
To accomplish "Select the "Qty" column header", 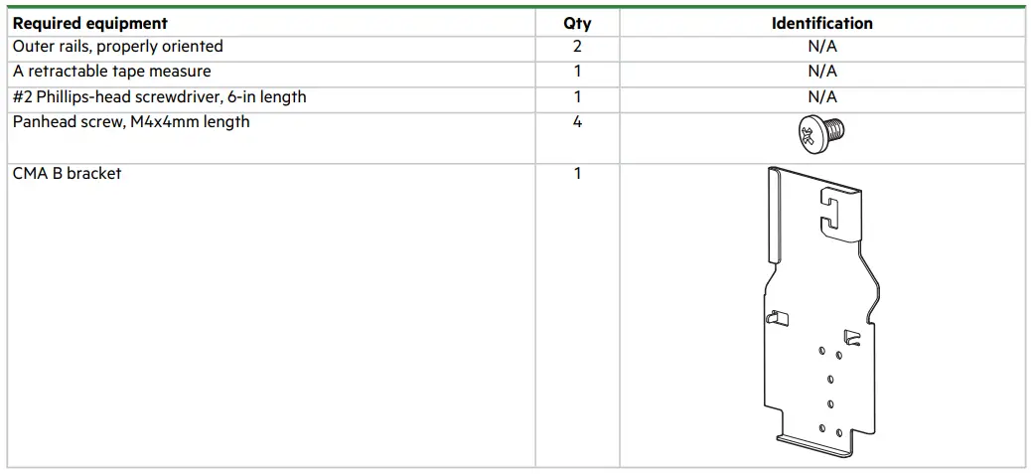I will coord(577,23).
